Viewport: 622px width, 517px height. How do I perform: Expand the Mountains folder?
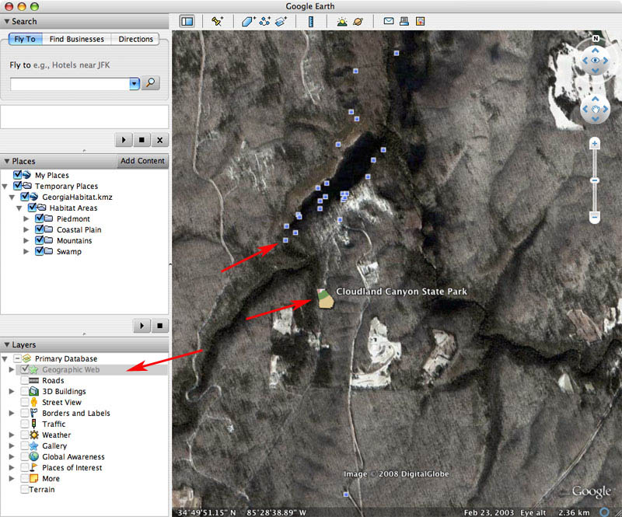coord(26,240)
